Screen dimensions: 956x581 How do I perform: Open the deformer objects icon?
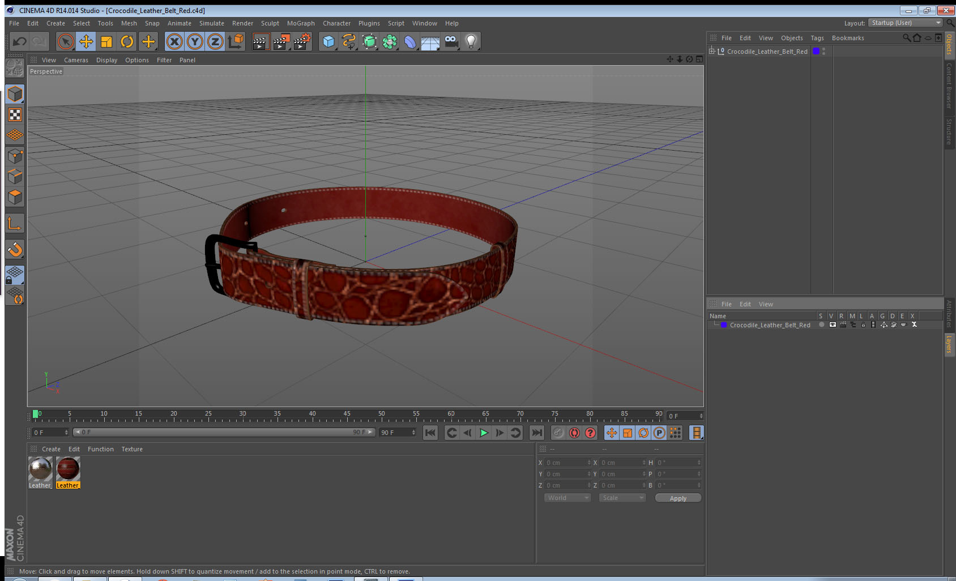(x=410, y=41)
